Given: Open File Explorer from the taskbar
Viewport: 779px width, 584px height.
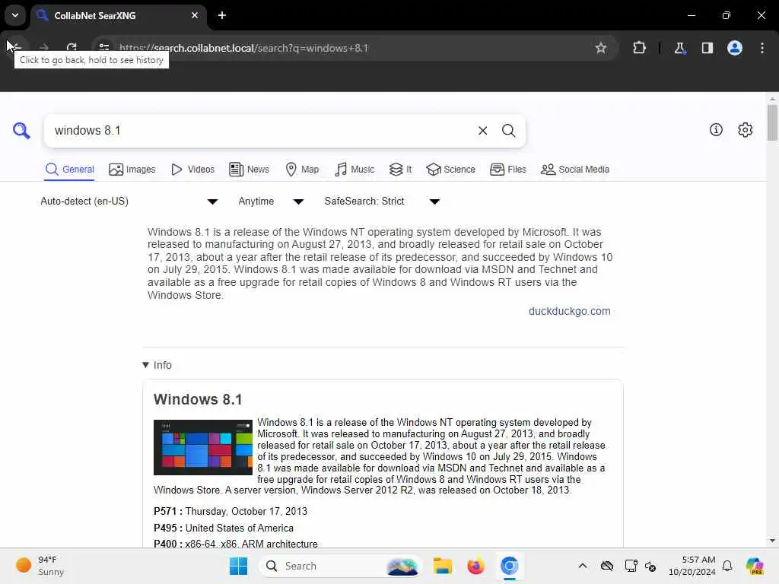Looking at the screenshot, I should point(442,566).
